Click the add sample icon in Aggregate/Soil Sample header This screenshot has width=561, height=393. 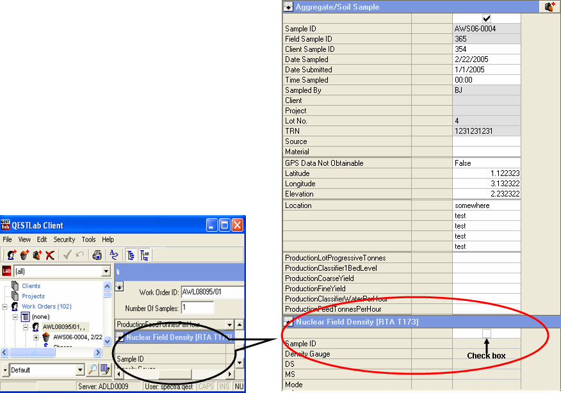coord(549,7)
